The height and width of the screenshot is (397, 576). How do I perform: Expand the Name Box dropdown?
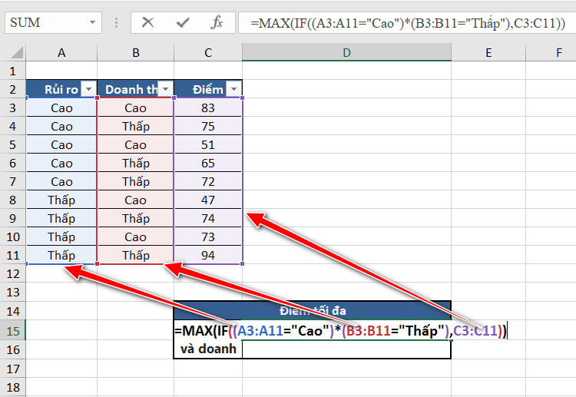click(x=92, y=23)
